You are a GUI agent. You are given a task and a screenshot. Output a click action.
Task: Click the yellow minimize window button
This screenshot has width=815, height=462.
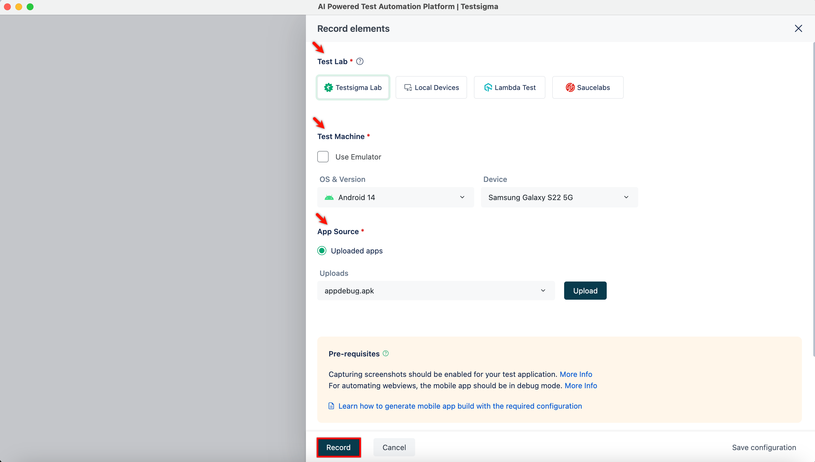19,7
